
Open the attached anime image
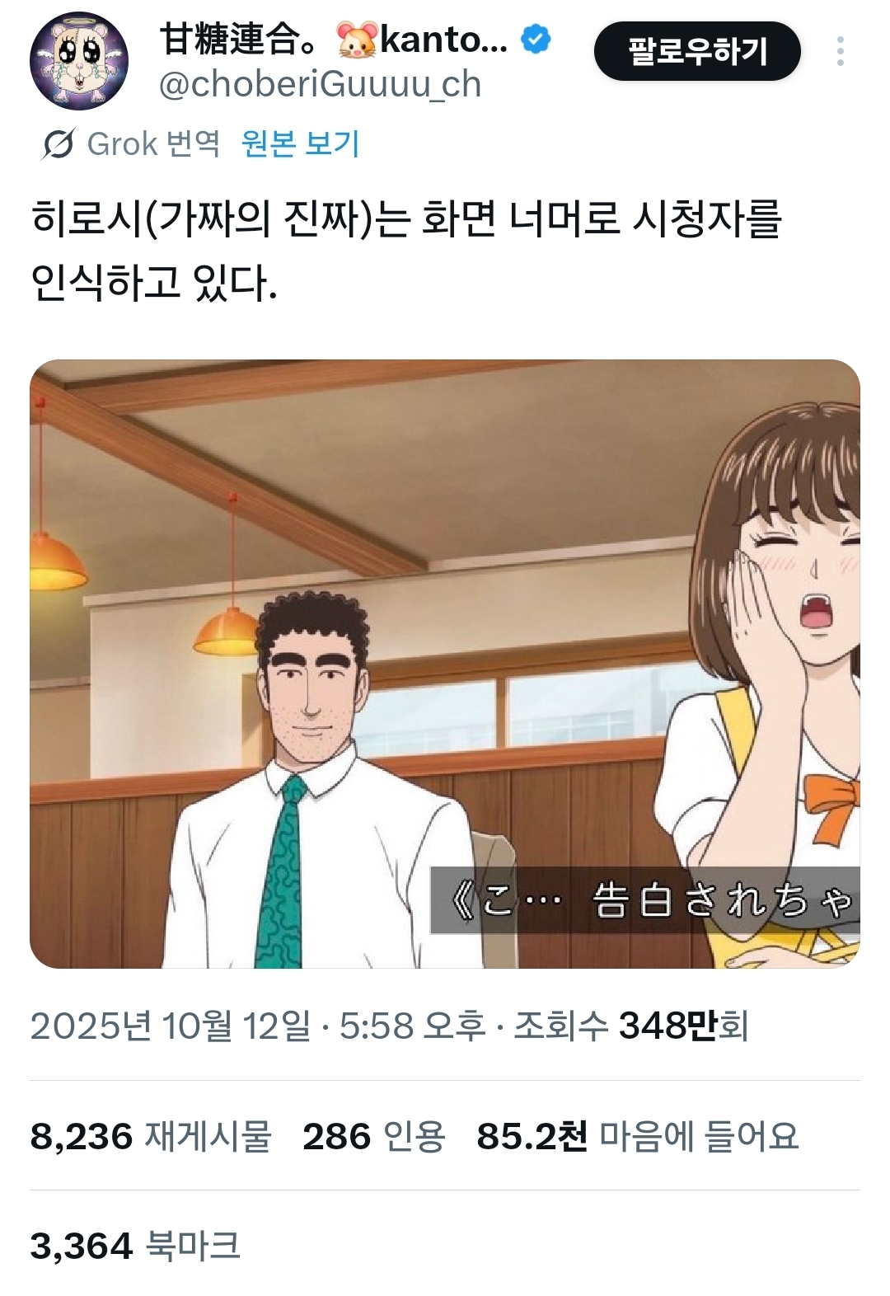tap(445, 664)
